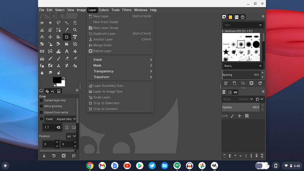Open the Edit menu
Viewport: 304px width, 171px height.
(49, 10)
